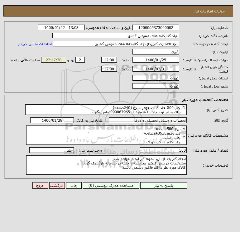Click the spinner arrows in description box
240x232 pixels.
[184, 108]
